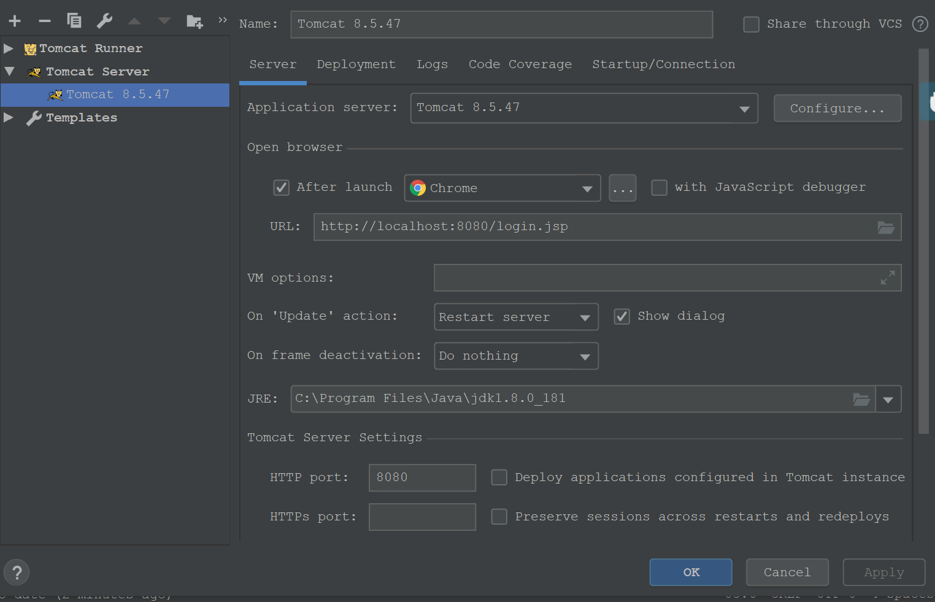
Task: Click vertical scrollbar of settings panel
Action: tap(924, 241)
